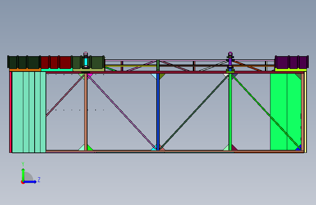Select the olive gusset at top center
The width and height of the screenshot is (316, 205).
pyautogui.click(x=162, y=76)
